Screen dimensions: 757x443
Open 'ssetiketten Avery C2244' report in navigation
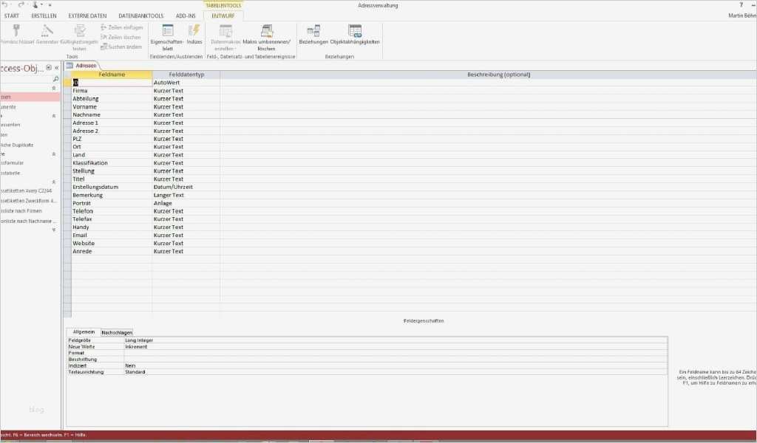(26, 191)
